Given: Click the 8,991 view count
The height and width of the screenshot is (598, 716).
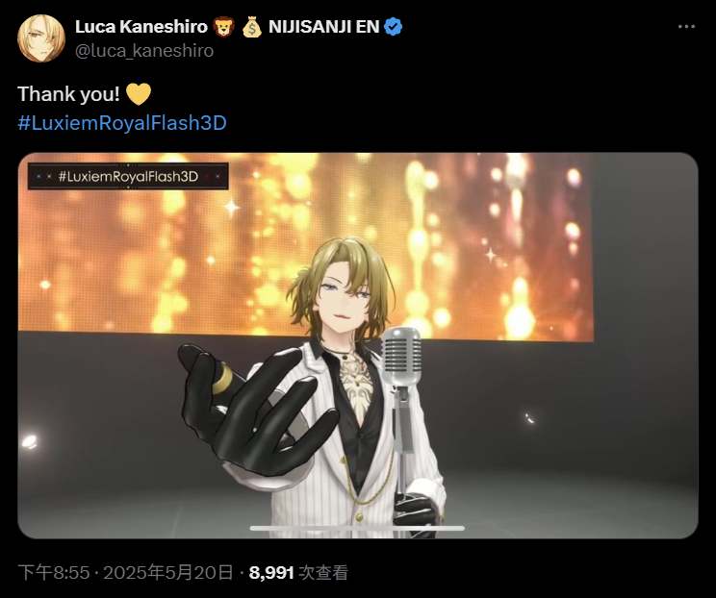Looking at the screenshot, I should click(x=271, y=572).
